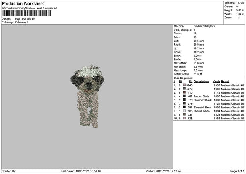Click thread code 1006 beside Diamond Black

[x=217, y=100]
